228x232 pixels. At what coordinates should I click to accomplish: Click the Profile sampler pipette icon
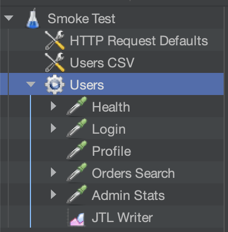click(77, 150)
